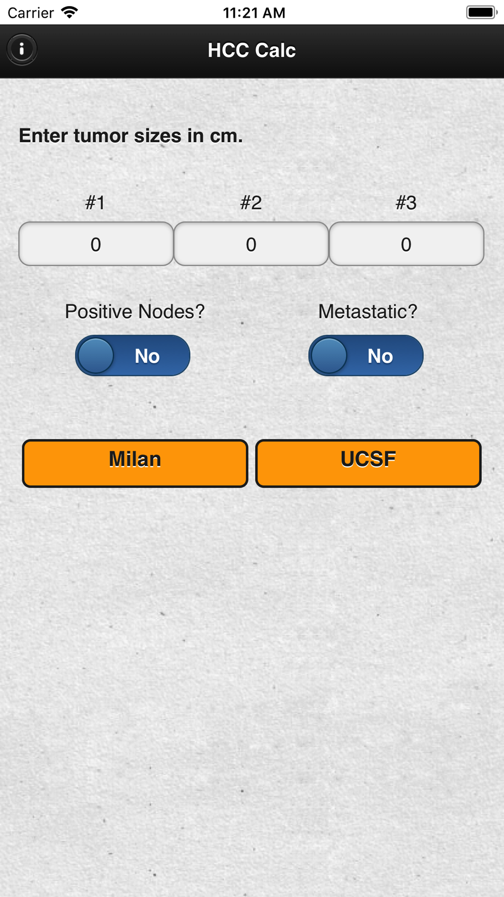Open the info button in header
504x897 pixels.
pos(22,49)
